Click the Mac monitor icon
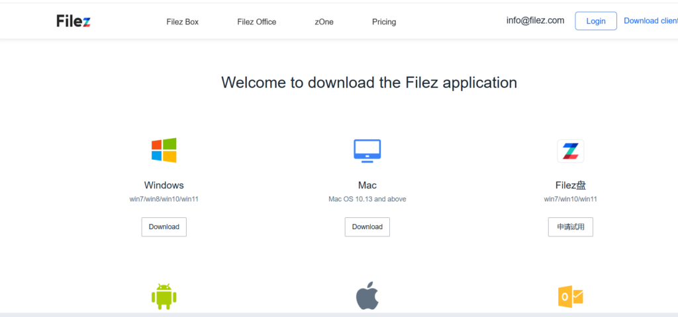The width and height of the screenshot is (678, 317). pyautogui.click(x=367, y=151)
